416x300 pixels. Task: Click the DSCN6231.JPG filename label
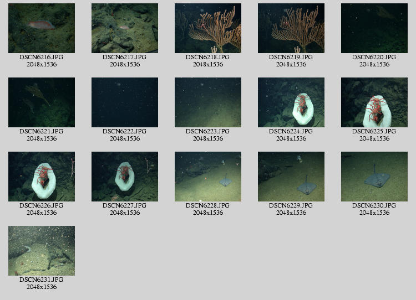click(42, 280)
